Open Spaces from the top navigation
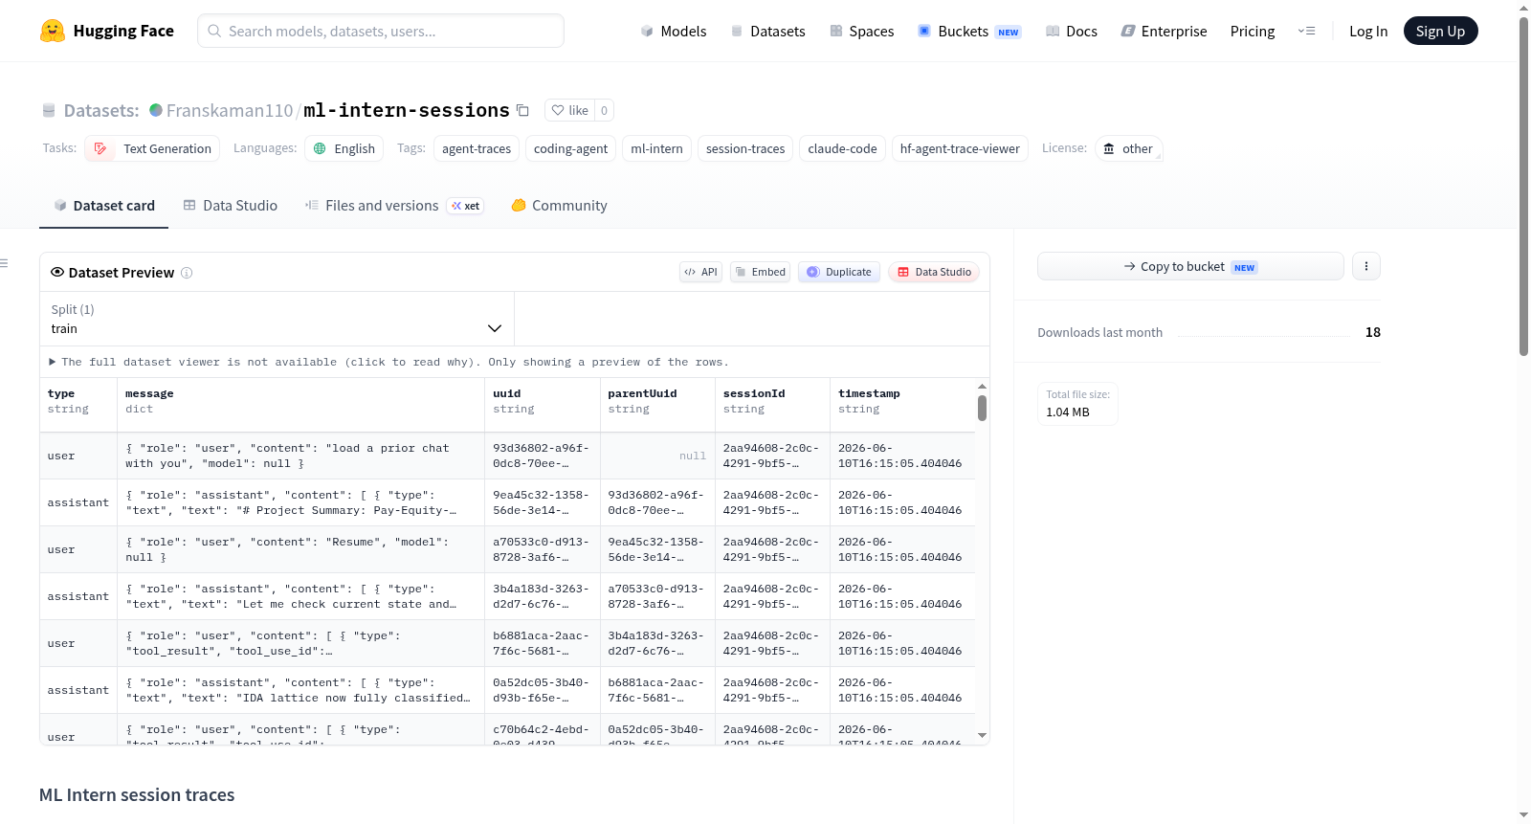 [861, 31]
